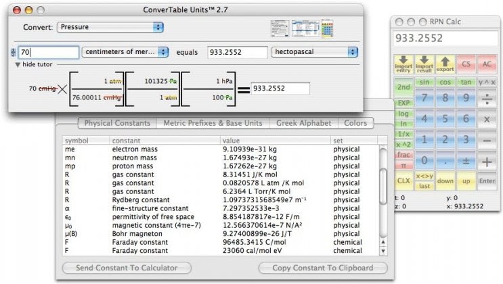Viewport: 503px width, 284px height.
Task: Click the 1/x reciprocal key
Action: [403, 134]
